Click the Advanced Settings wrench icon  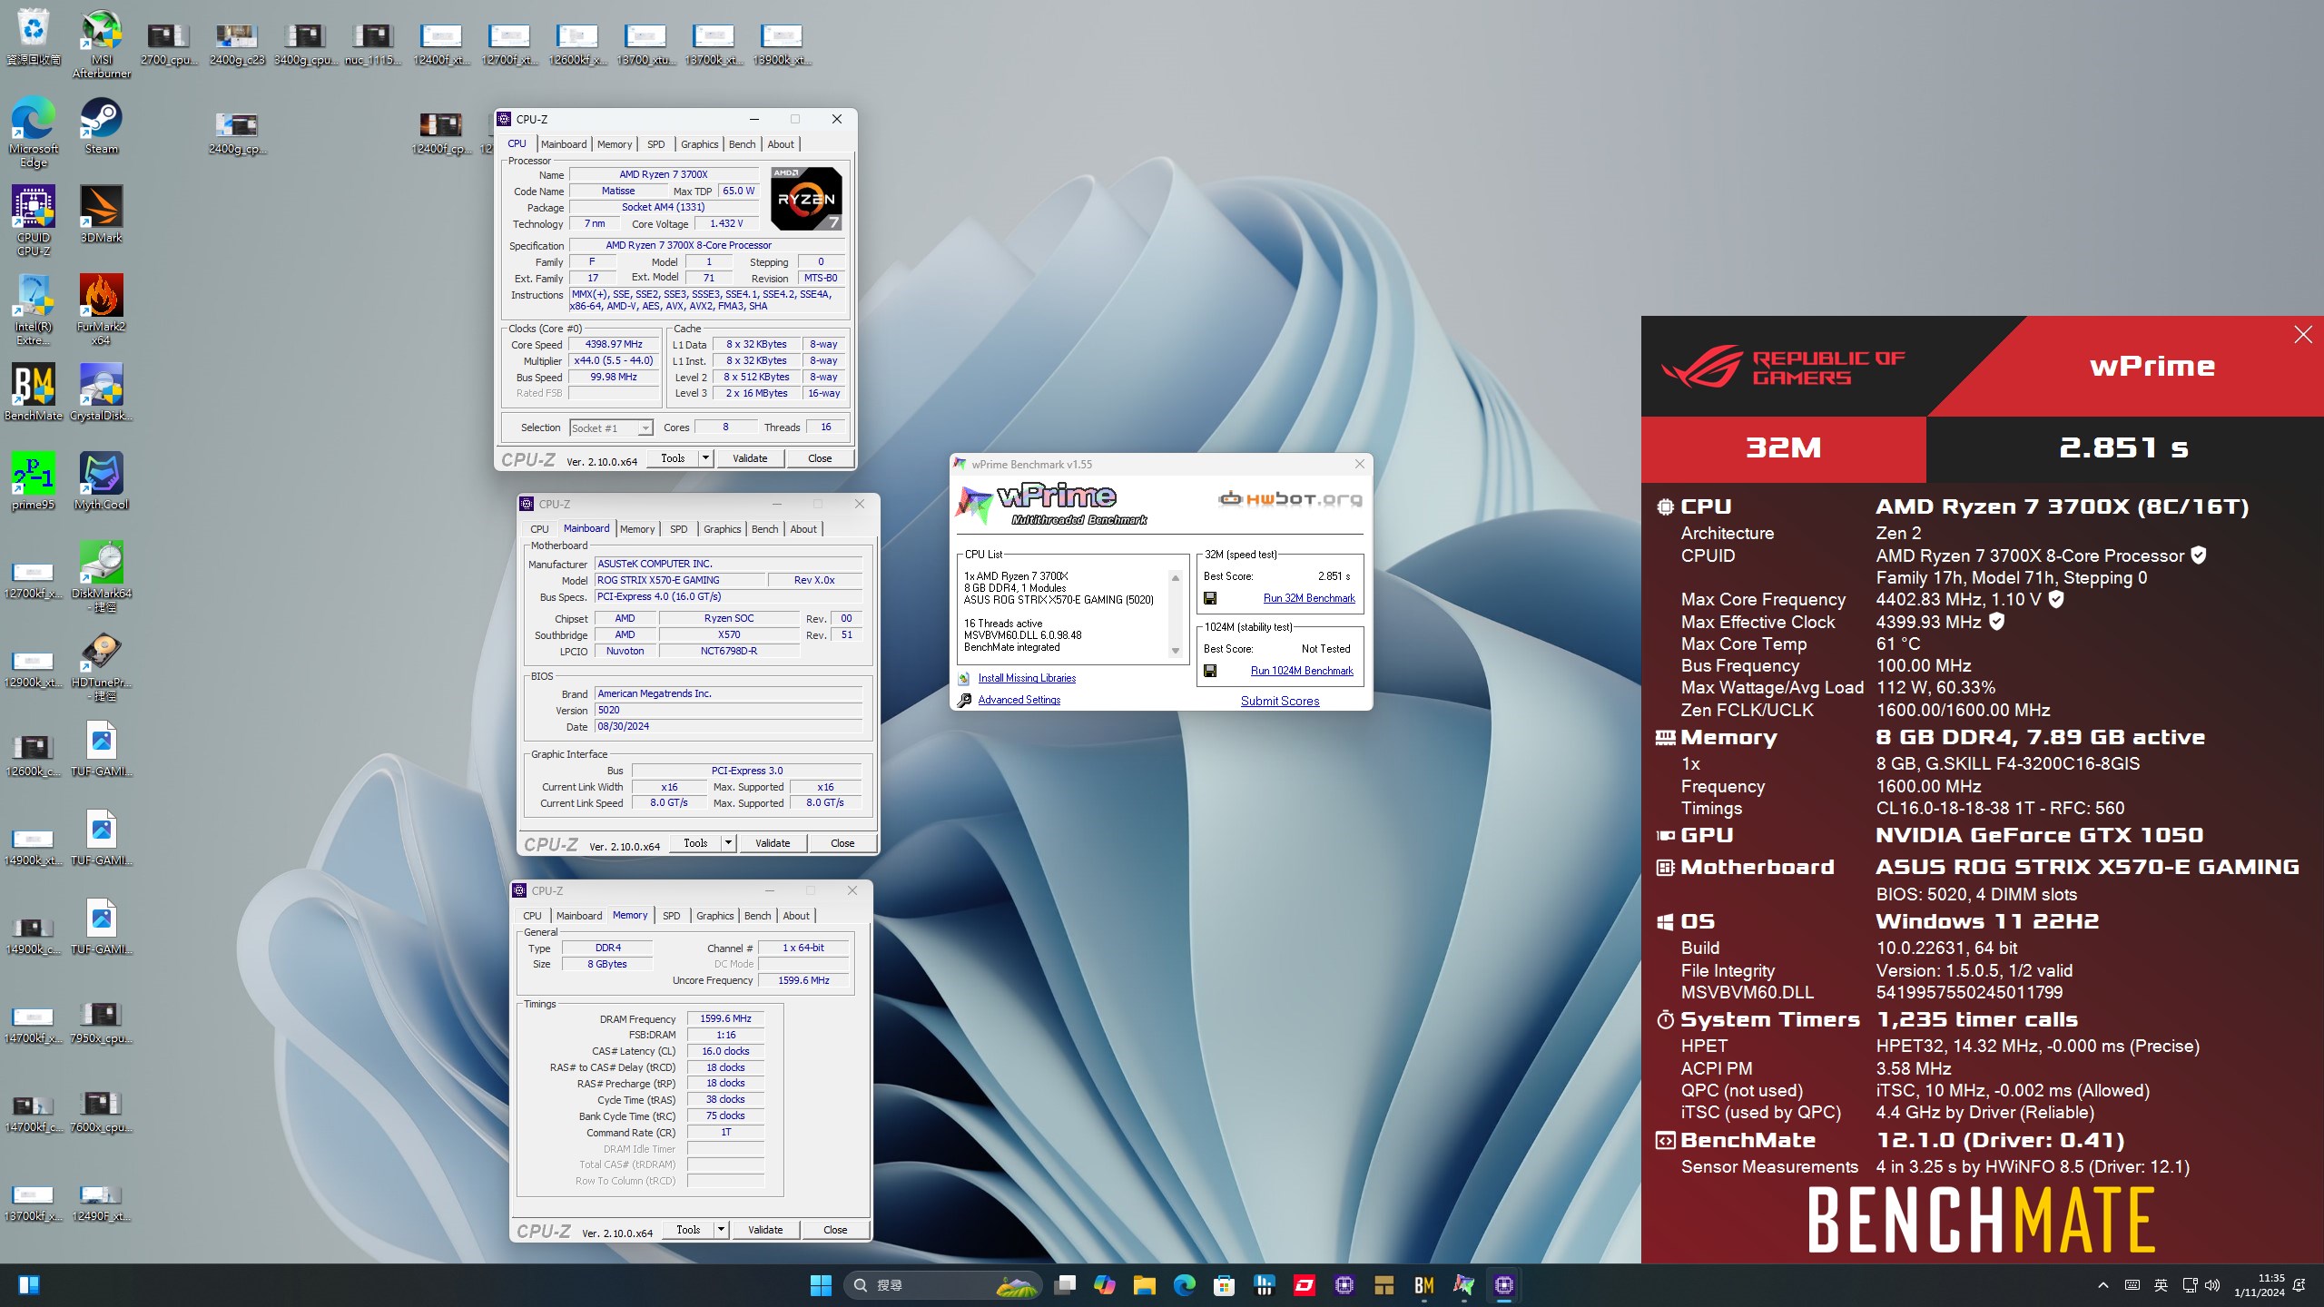[964, 700]
